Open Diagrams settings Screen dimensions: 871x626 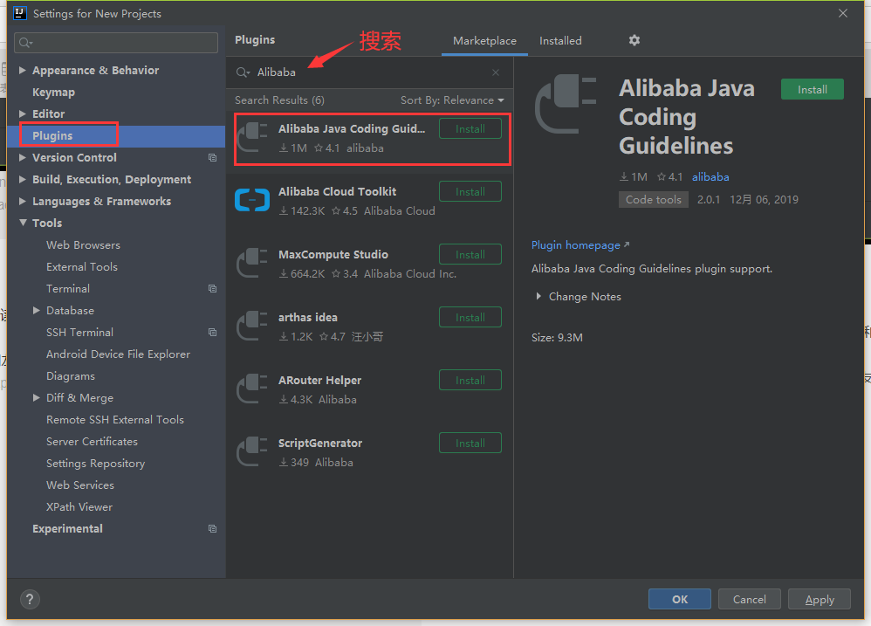[x=71, y=376]
